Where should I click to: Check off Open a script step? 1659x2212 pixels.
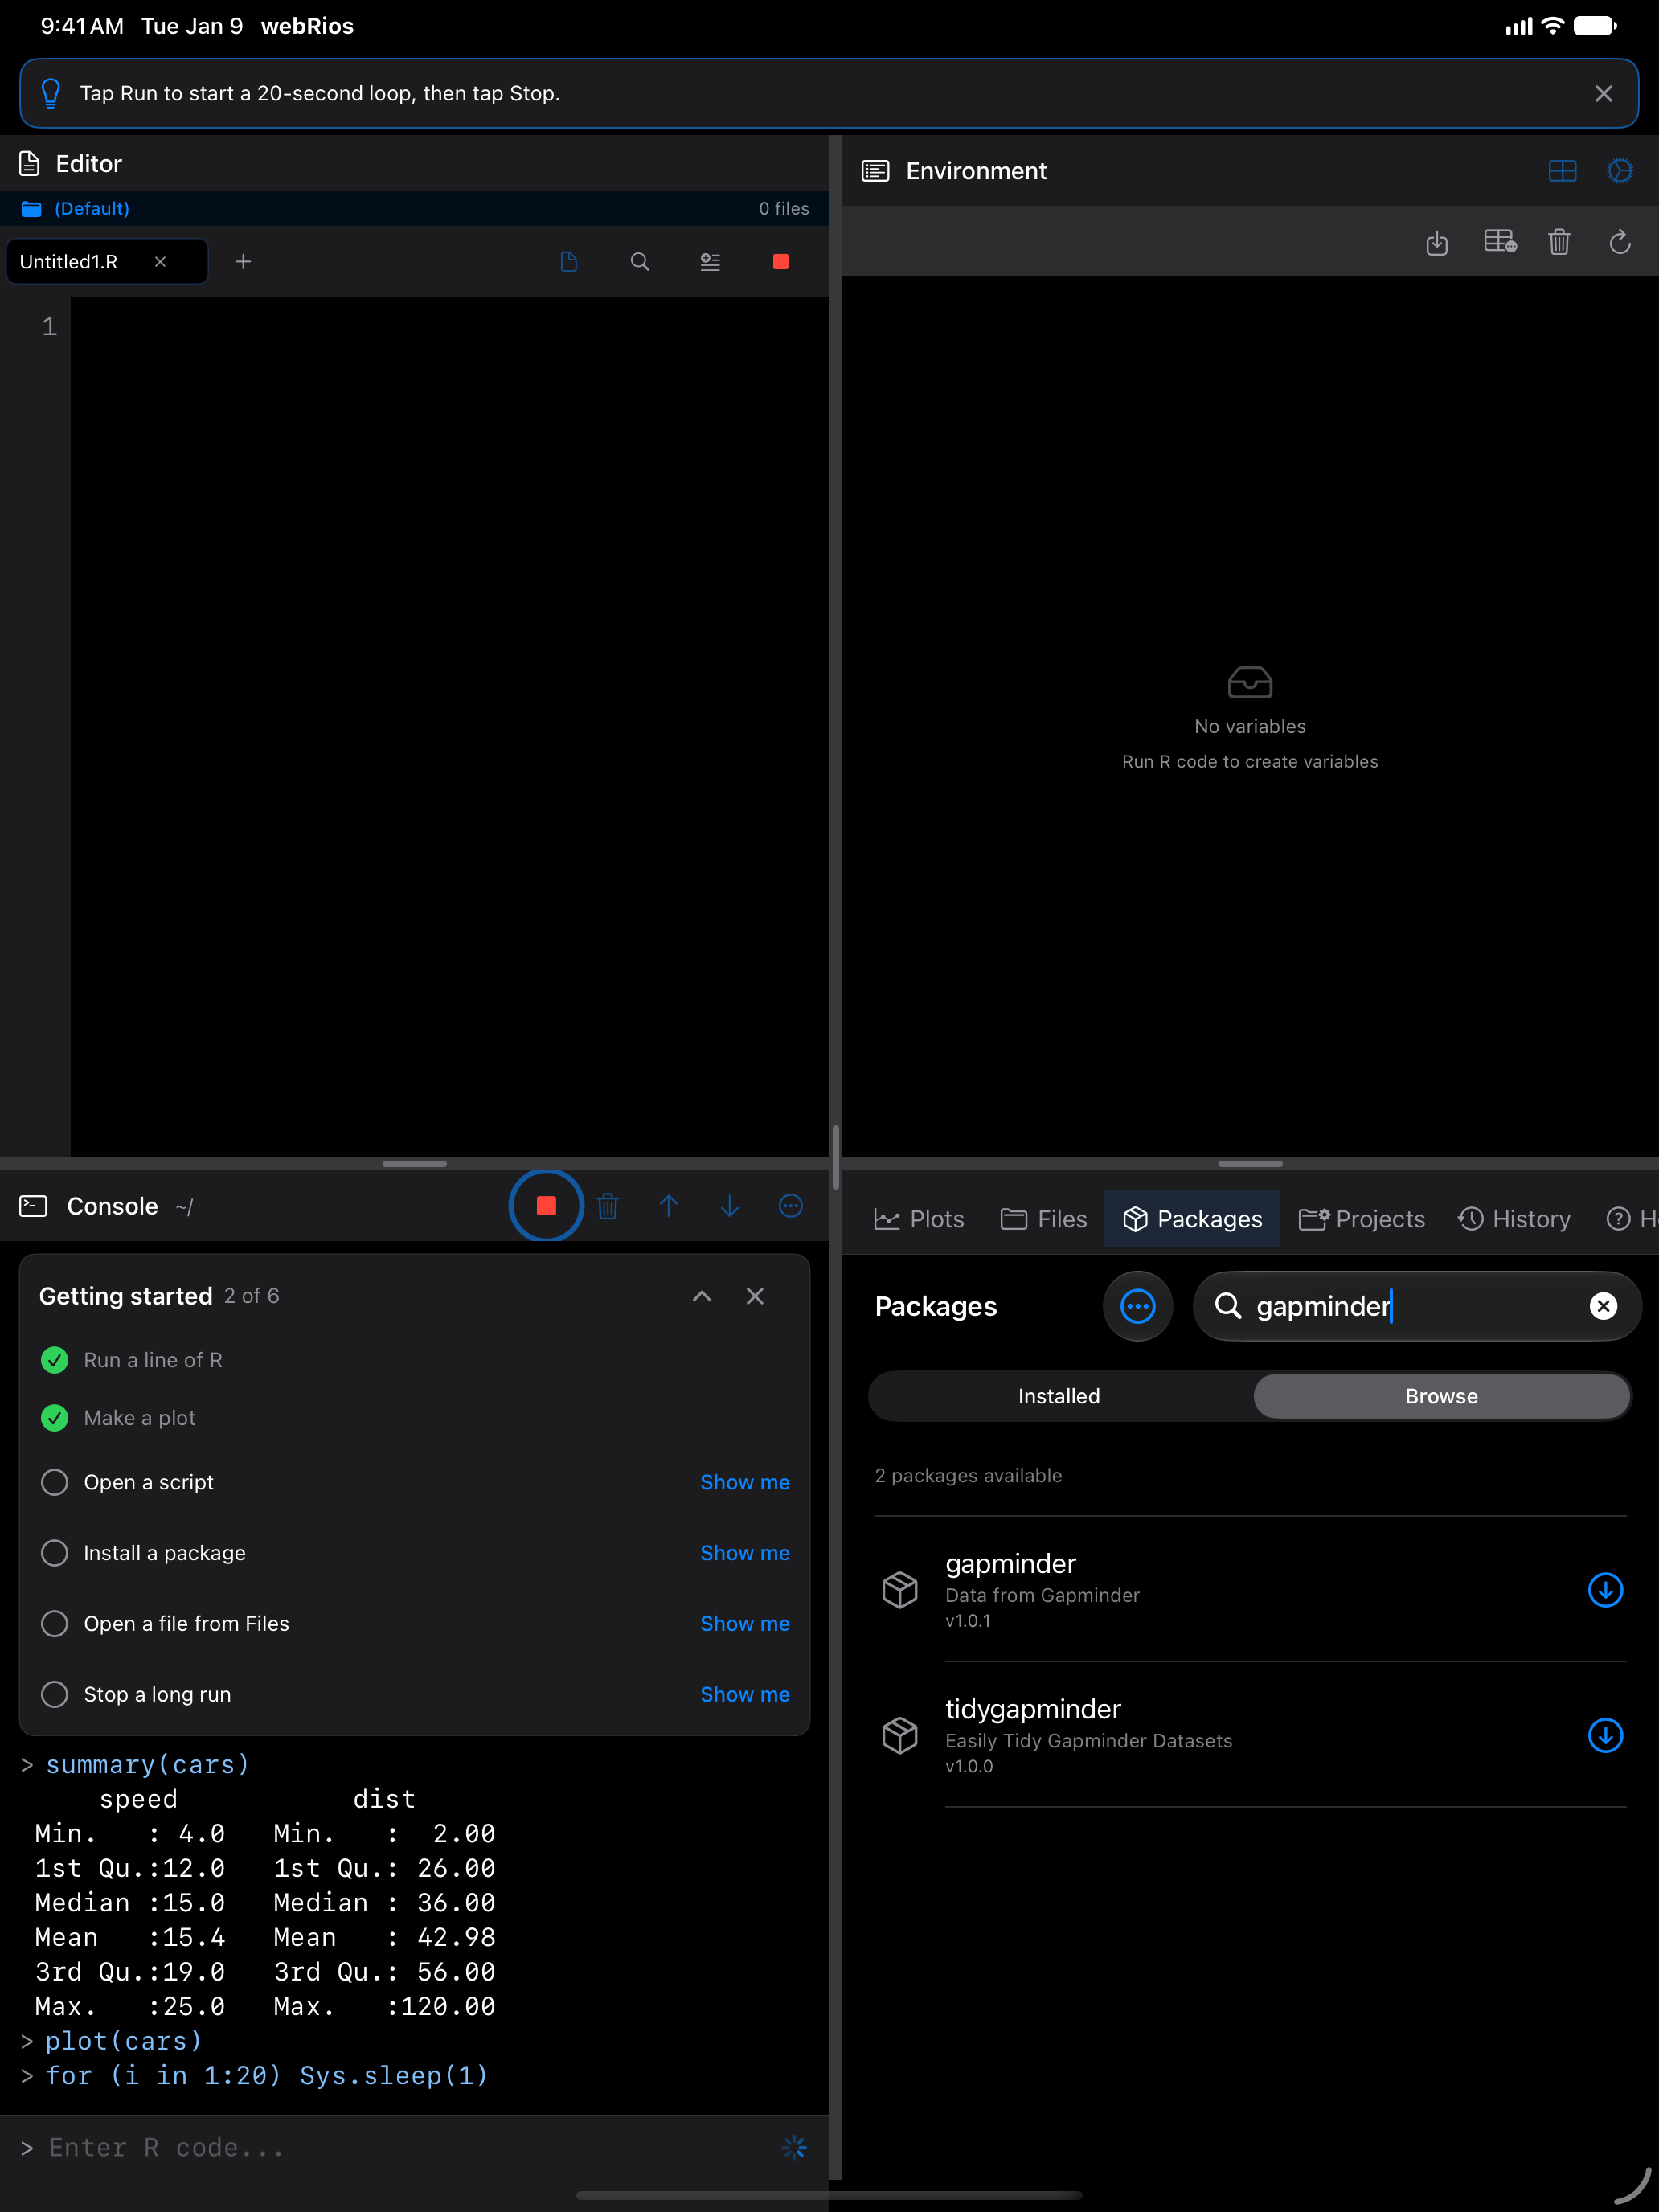click(55, 1482)
